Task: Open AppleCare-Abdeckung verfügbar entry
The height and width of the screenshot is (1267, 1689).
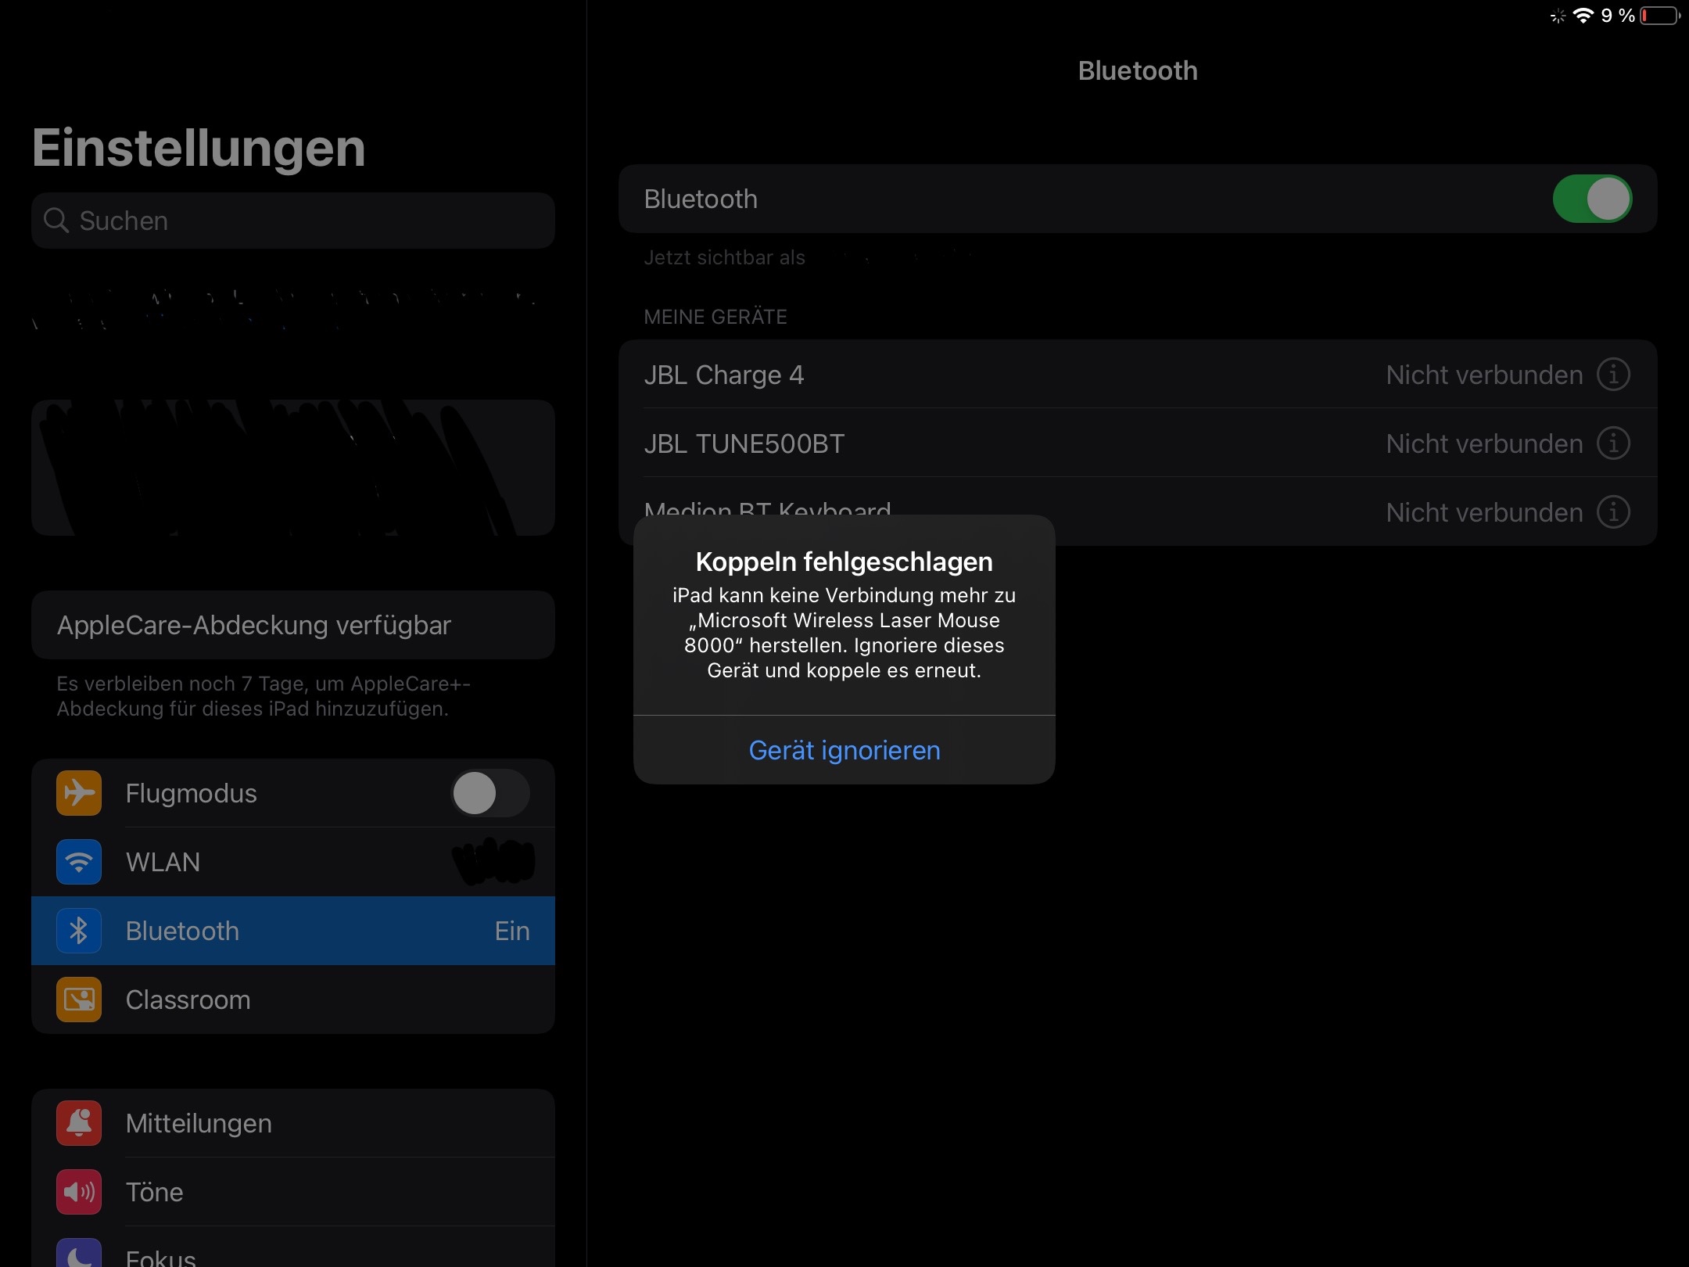Action: [293, 625]
